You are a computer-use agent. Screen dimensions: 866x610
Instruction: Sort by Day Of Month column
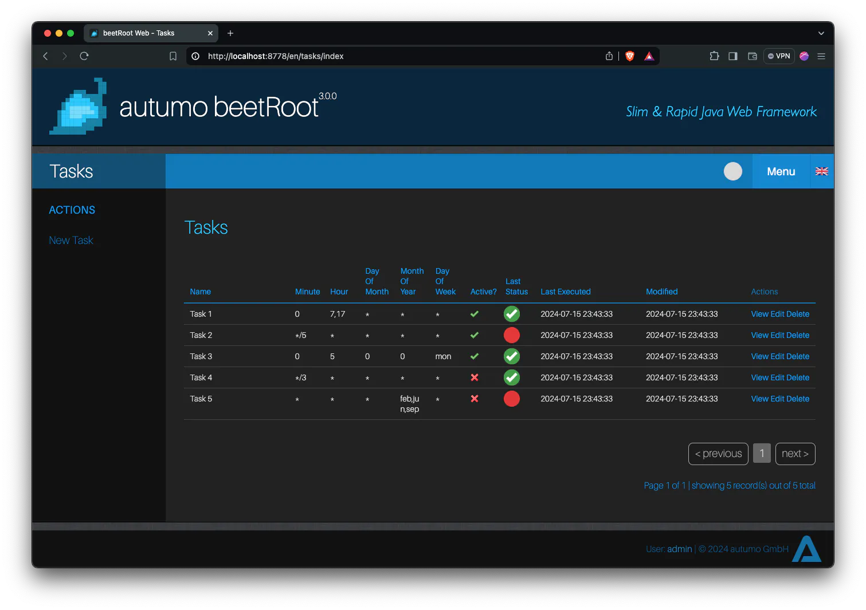[x=377, y=281]
